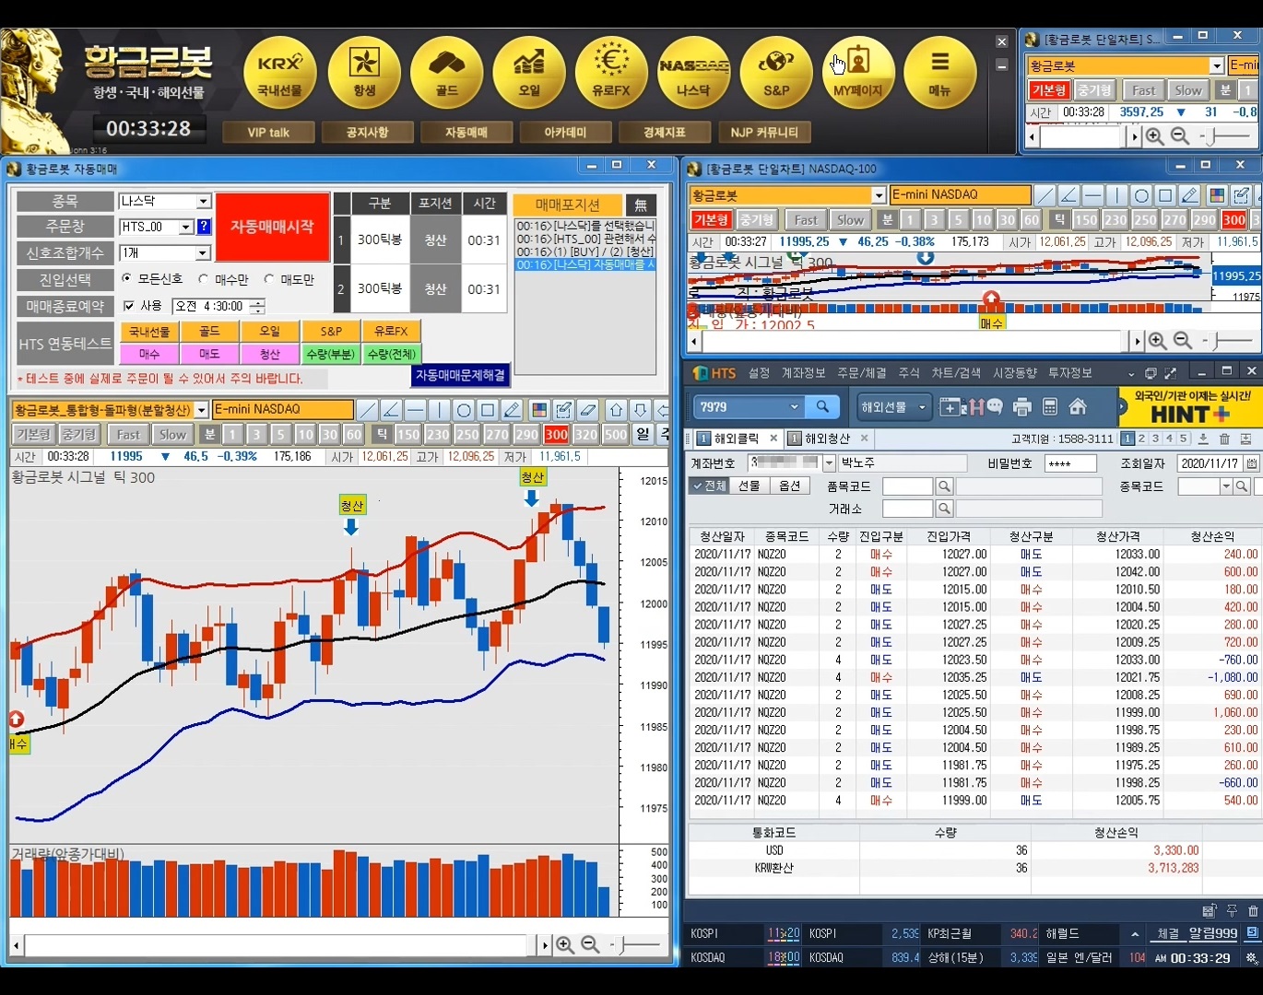Open the 나스닥 NASDAQ round icon
1263x995 pixels.
pyautogui.click(x=693, y=73)
